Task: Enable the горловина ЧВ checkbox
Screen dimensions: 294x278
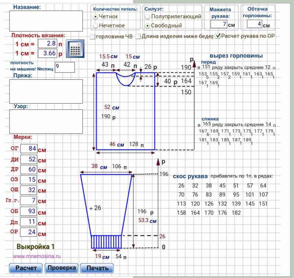Action: click(93, 36)
